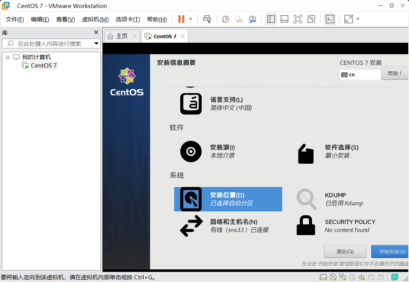409x282 pixels.
Task: Open the 文件(F) menu
Action: (x=15, y=19)
